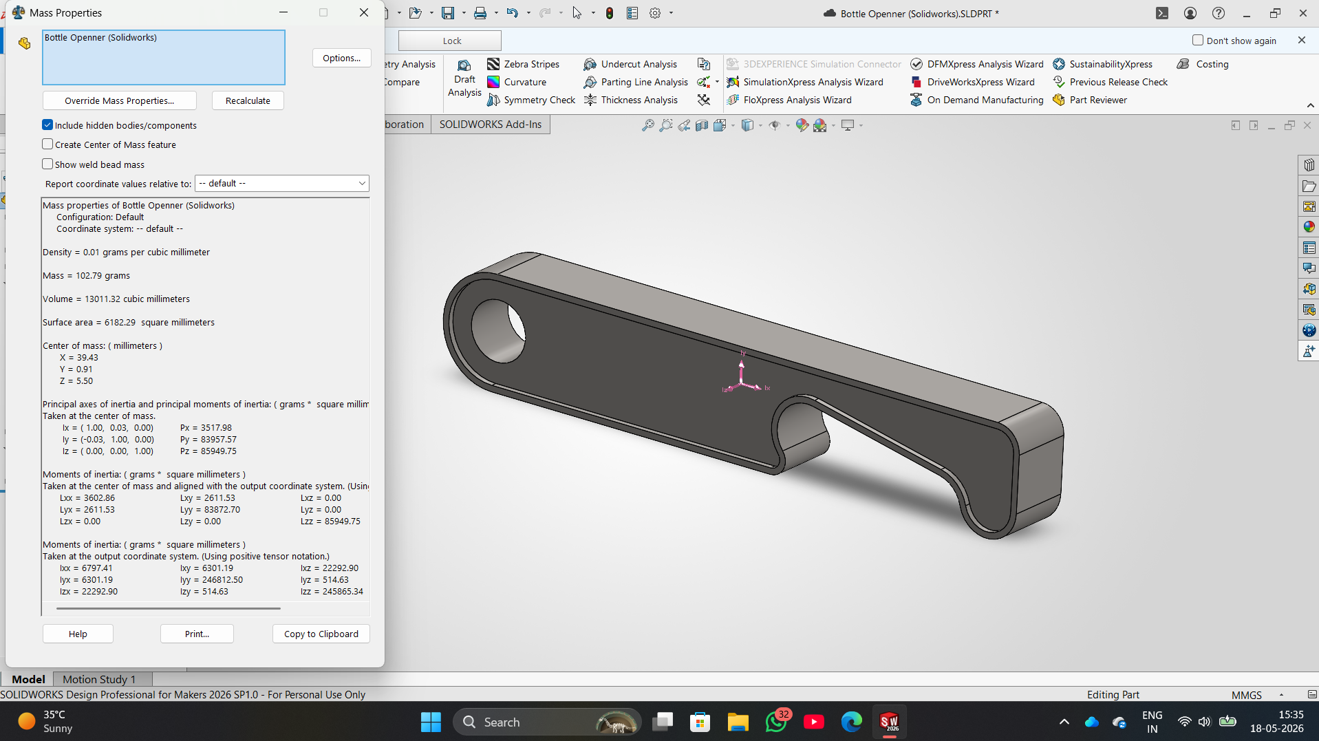This screenshot has height=741, width=1319.
Task: Tick the Don't show again checkbox
Action: (x=1198, y=40)
